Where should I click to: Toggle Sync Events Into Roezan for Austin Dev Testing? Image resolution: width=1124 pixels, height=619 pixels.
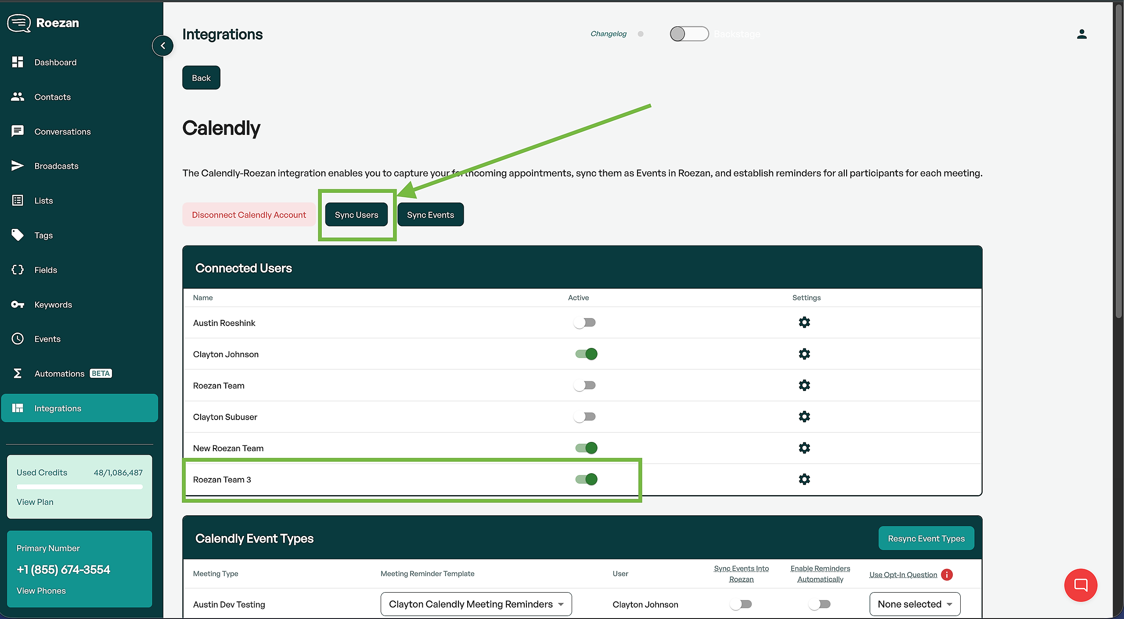pyautogui.click(x=741, y=605)
